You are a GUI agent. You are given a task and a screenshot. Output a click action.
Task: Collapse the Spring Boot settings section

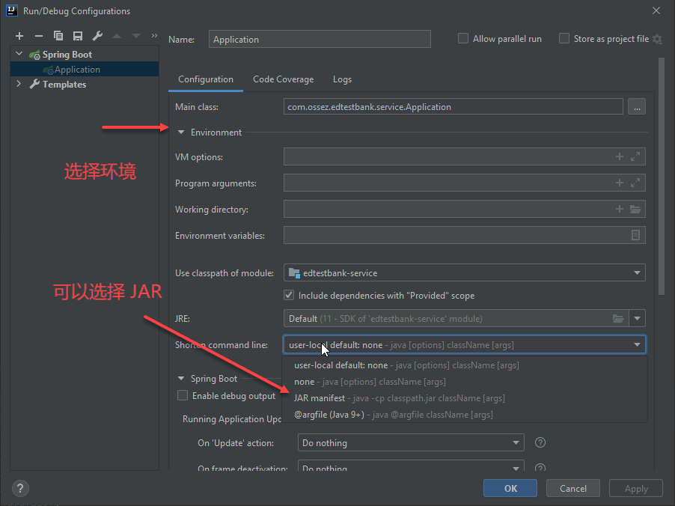pyautogui.click(x=181, y=379)
